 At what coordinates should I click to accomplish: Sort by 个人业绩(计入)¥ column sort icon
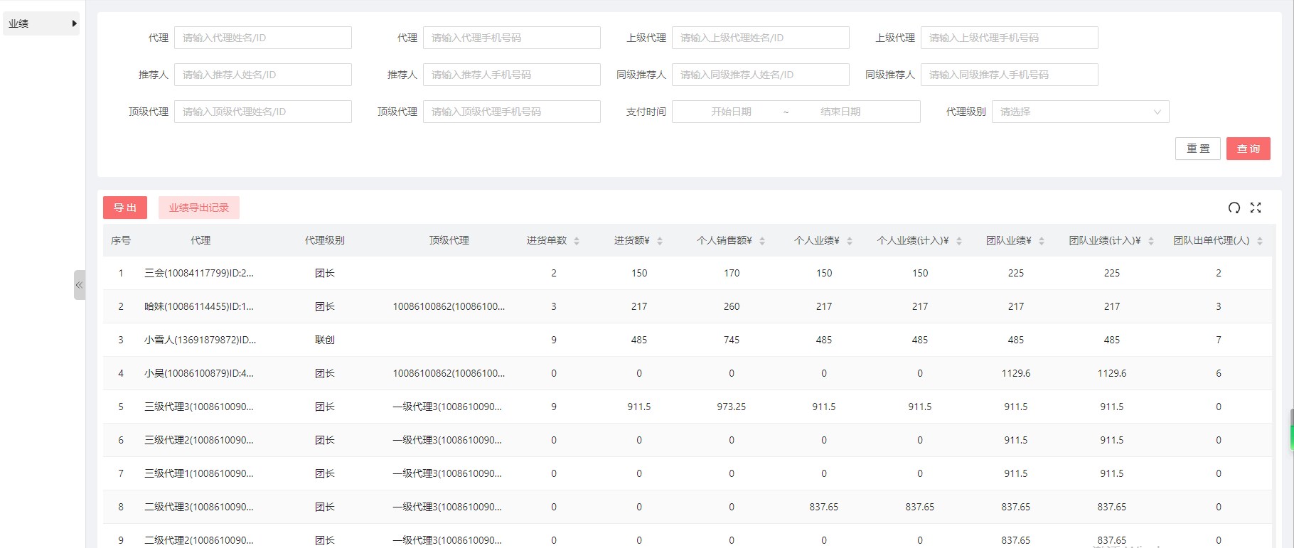959,241
